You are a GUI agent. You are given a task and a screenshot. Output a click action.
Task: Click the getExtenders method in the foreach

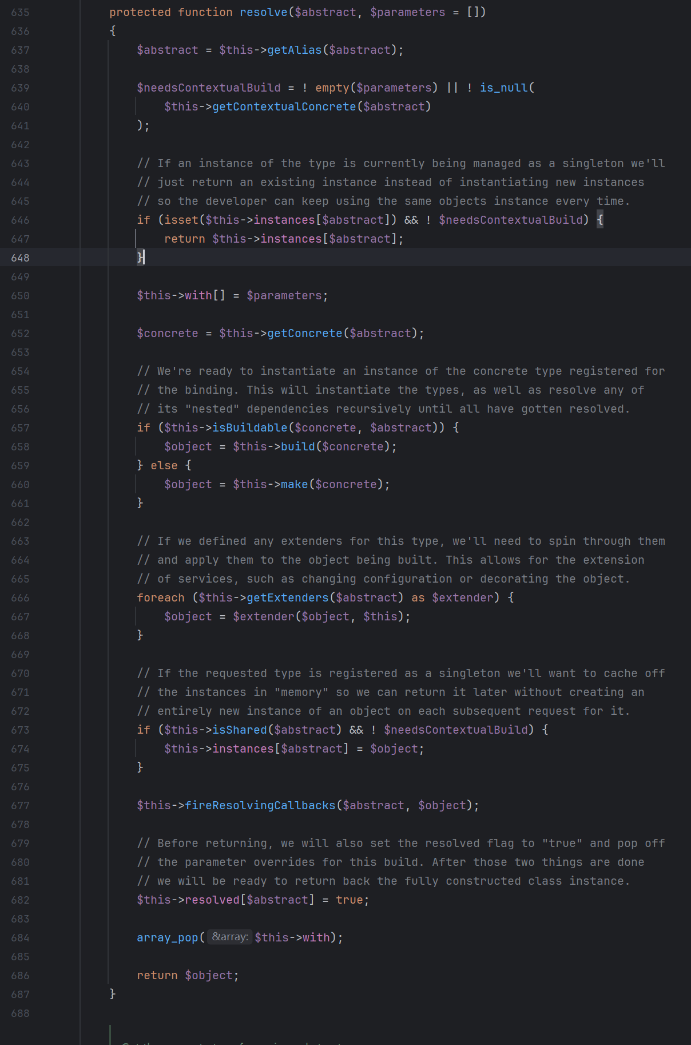288,598
